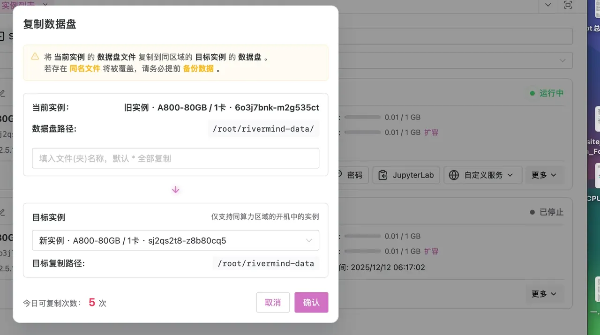Image resolution: width=600 pixels, height=335 pixels.
Task: Expand the 自定义服务 dropdown arrow
Action: point(510,175)
